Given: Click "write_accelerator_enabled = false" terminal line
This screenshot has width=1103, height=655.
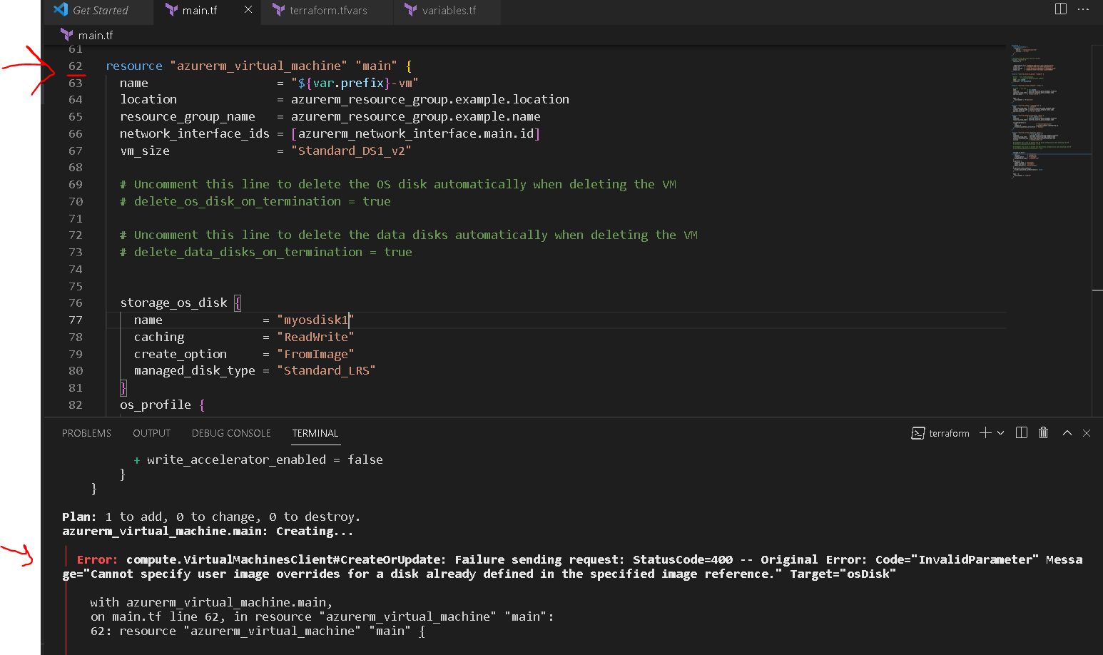Looking at the screenshot, I should 265,459.
